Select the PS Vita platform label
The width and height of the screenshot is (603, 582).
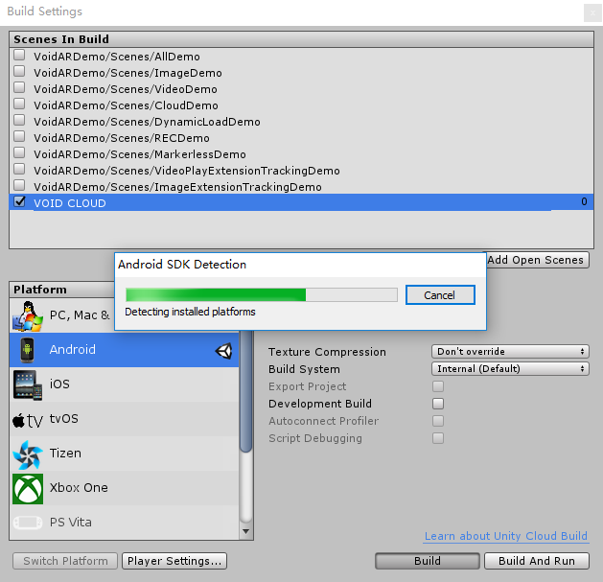coord(71,523)
